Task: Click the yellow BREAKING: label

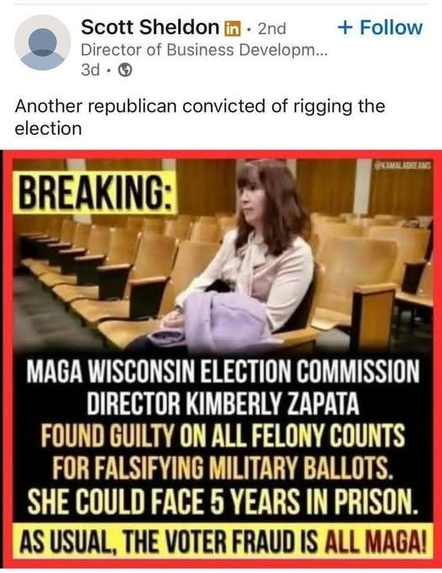Action: 95,192
